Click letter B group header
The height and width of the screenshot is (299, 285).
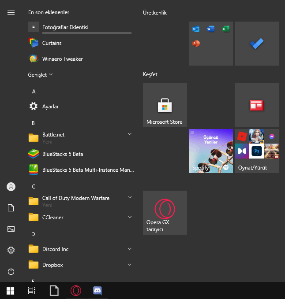33,123
